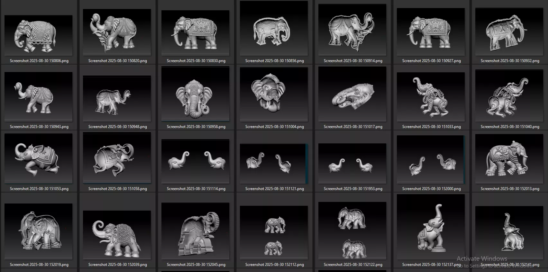Click file name "Screenshot 2025-08-30 150806.png"
548x272 pixels.
point(39,61)
